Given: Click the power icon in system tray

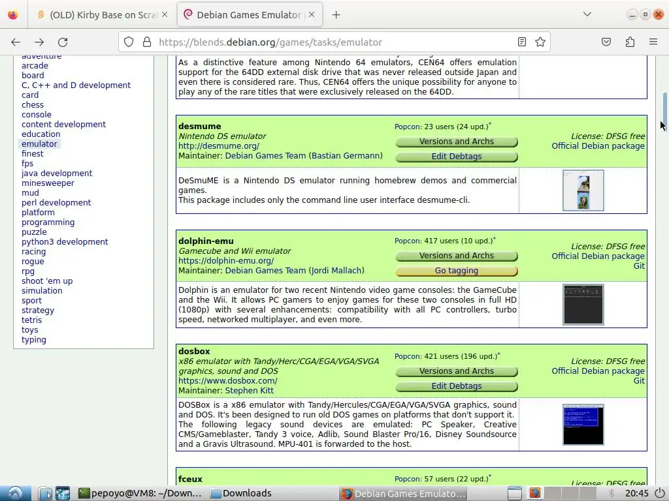Looking at the screenshot, I should tap(660, 493).
